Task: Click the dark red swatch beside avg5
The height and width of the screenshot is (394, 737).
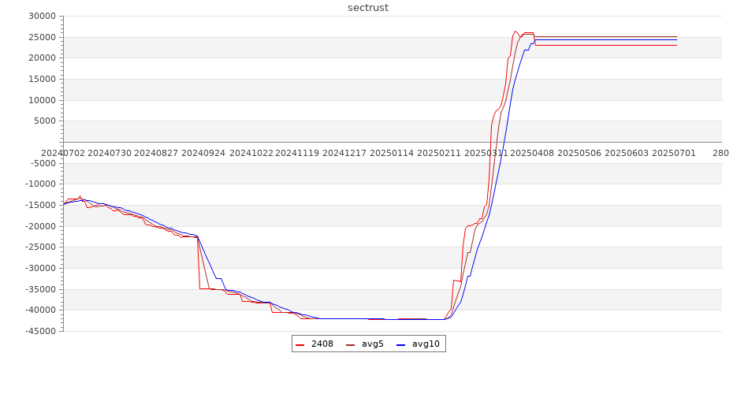Action: pyautogui.click(x=351, y=344)
